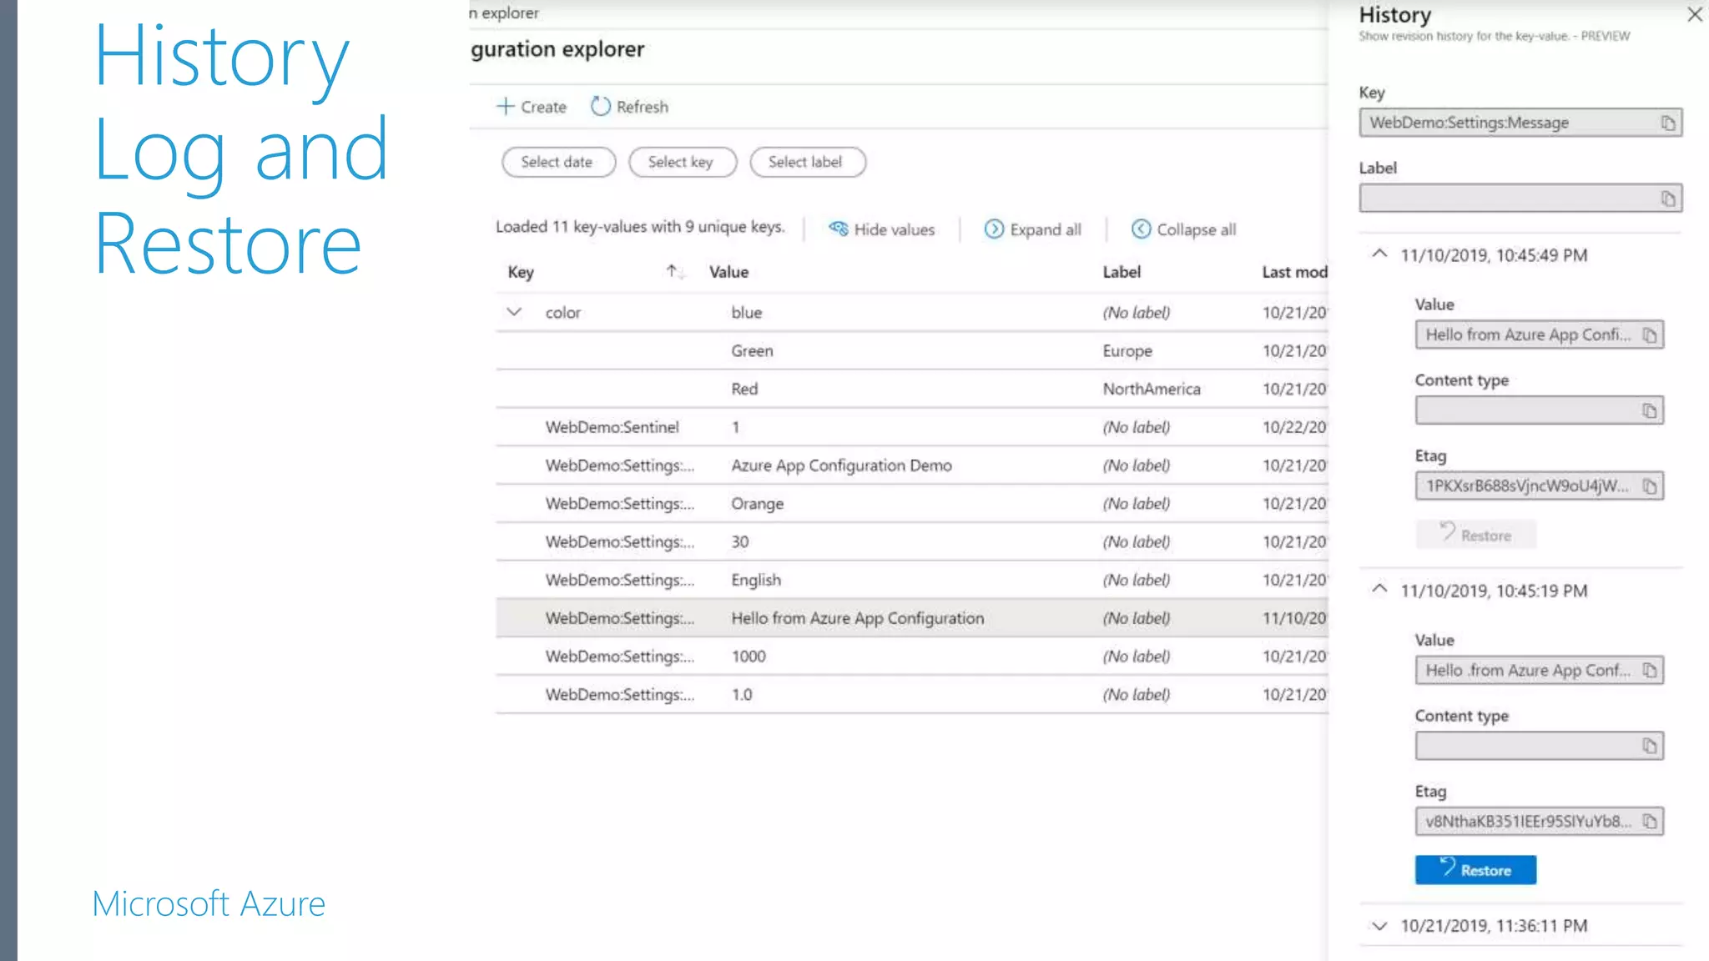
Task: Copy the Key field value WebDemo:Settings:Message
Action: pyautogui.click(x=1667, y=123)
